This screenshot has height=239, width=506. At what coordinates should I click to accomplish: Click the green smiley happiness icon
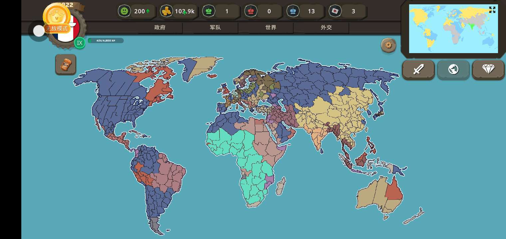pos(124,11)
